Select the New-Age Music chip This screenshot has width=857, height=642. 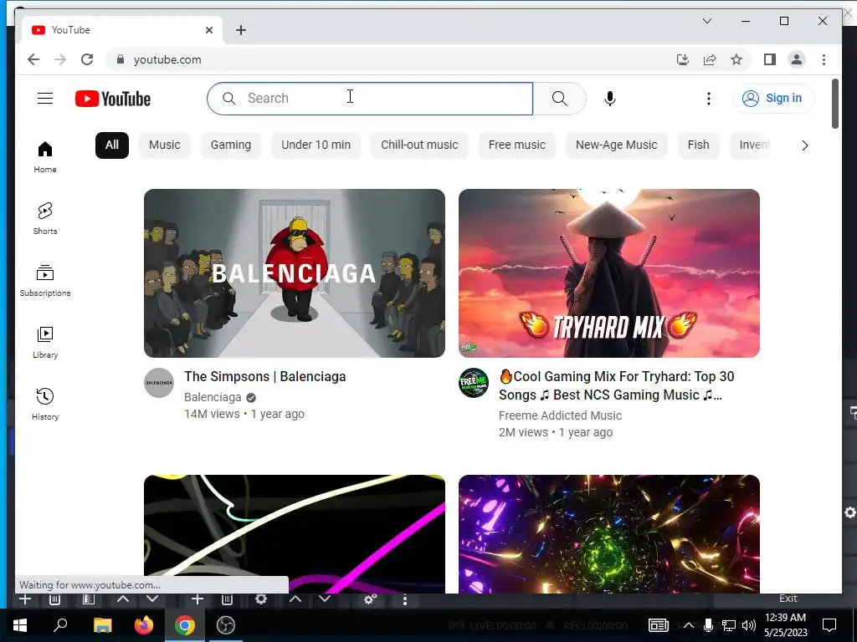click(617, 145)
